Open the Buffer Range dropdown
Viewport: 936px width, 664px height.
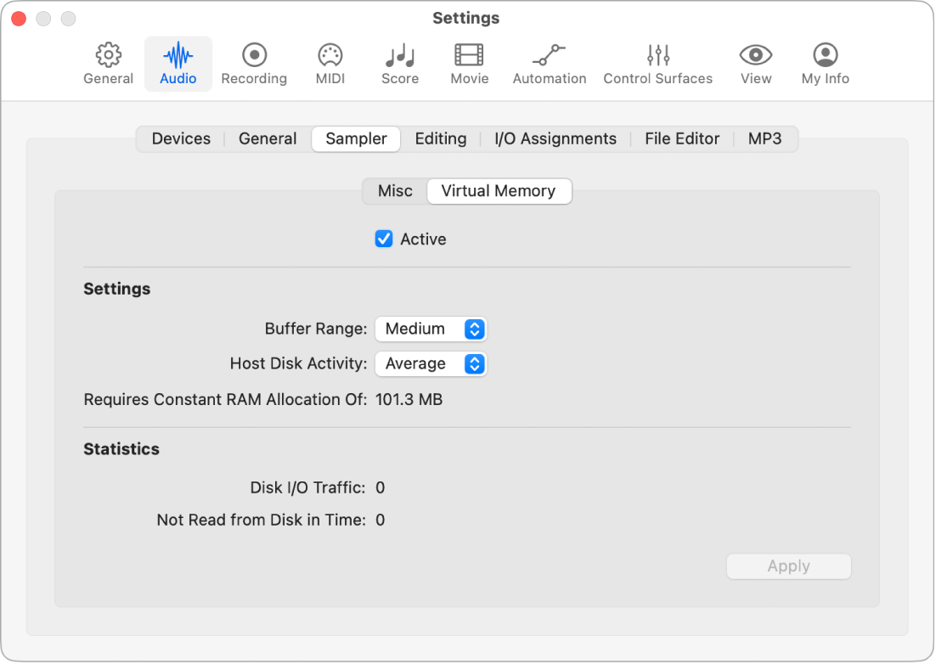coord(431,329)
